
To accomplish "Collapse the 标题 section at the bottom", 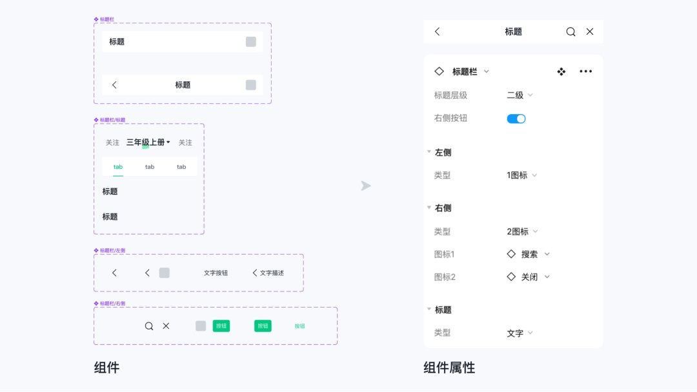I will click(429, 309).
